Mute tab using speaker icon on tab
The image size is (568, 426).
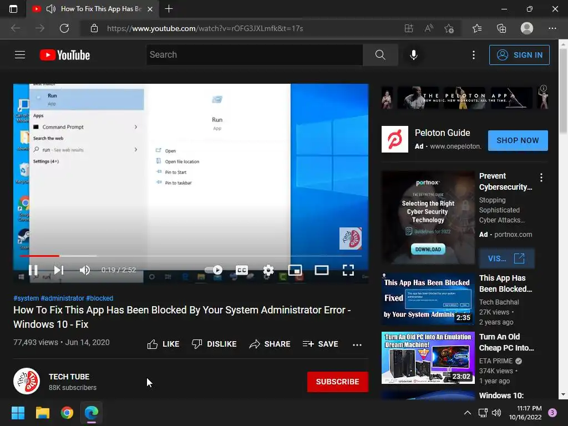pyautogui.click(x=50, y=9)
